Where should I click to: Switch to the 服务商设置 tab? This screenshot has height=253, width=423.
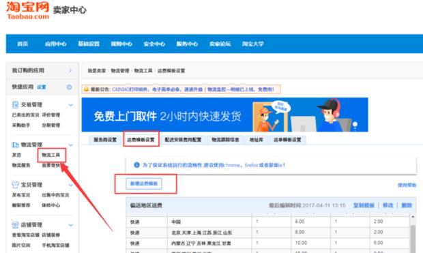(105, 140)
